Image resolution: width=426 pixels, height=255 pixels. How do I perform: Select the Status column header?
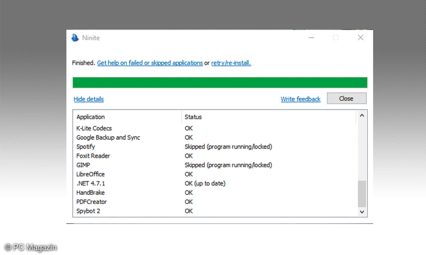pos(193,117)
